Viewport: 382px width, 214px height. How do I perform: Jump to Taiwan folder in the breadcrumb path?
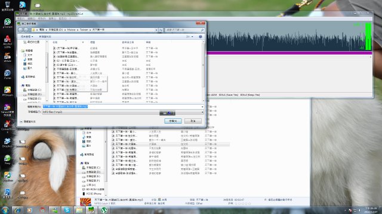click(x=84, y=30)
